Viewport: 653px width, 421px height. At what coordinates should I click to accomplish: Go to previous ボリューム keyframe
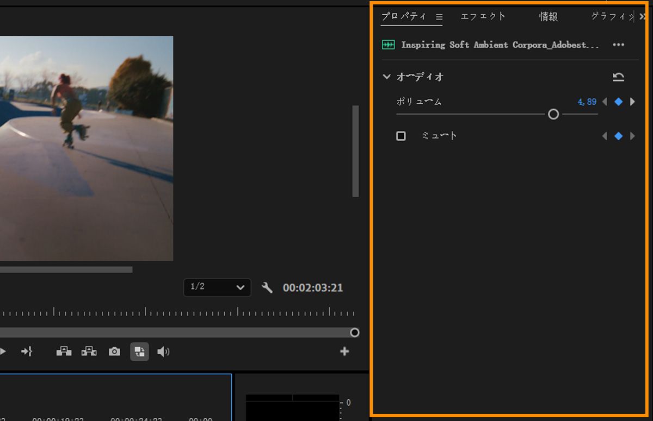tap(605, 102)
